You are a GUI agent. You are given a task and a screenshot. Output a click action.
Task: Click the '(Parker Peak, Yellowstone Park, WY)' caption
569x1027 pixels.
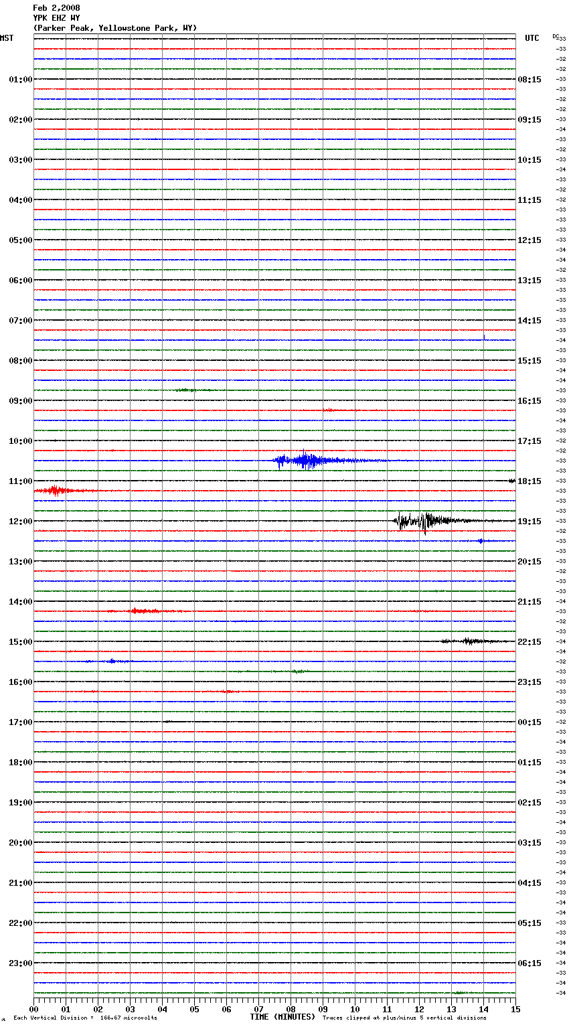tap(115, 28)
